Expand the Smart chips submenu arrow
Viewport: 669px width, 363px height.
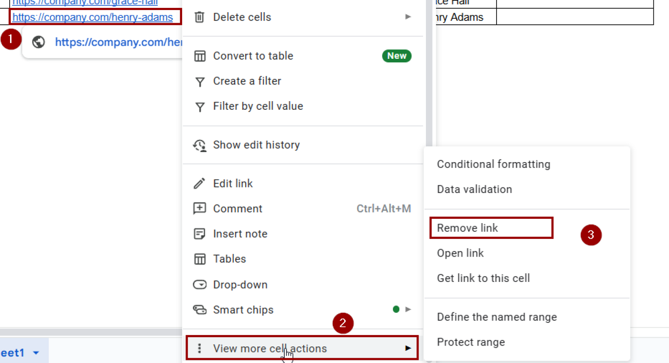(x=408, y=309)
